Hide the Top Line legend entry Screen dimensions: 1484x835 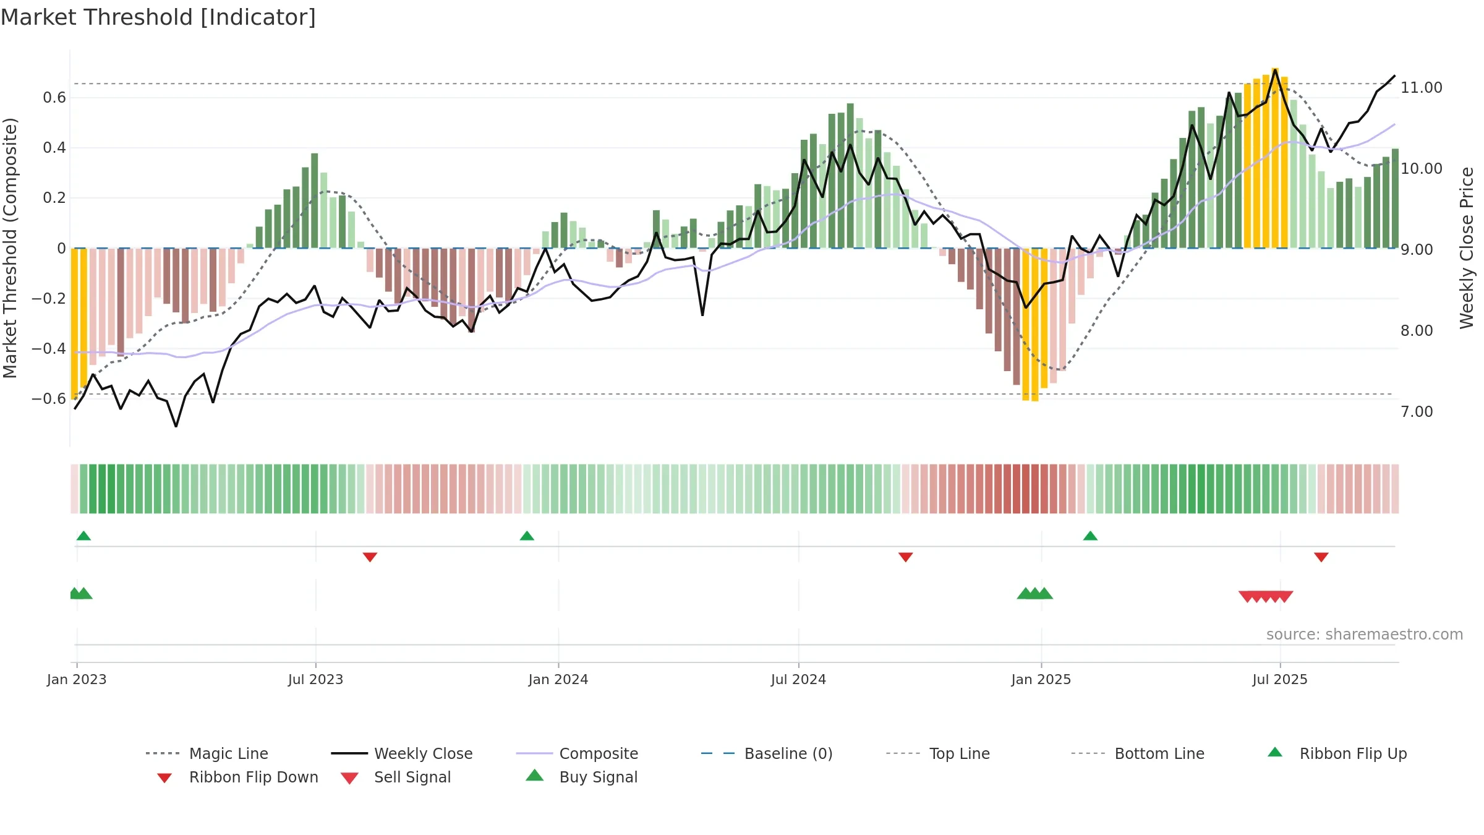[937, 753]
